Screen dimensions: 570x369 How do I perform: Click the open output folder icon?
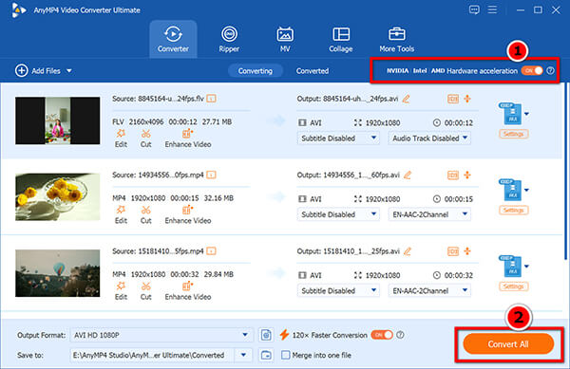coord(266,355)
